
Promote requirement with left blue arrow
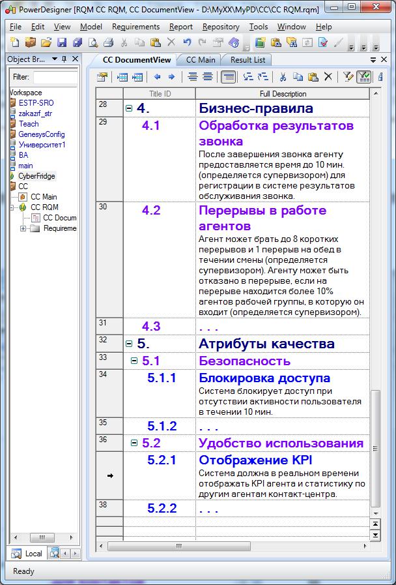[x=157, y=77]
